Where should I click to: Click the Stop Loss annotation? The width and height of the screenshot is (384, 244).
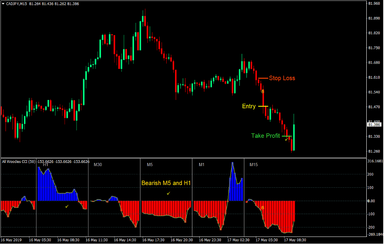click(x=282, y=78)
